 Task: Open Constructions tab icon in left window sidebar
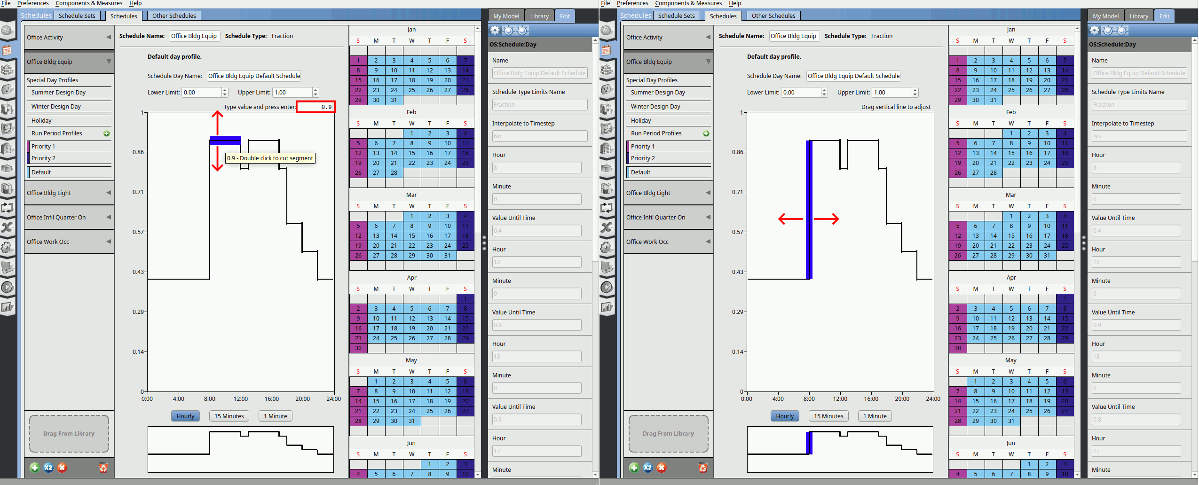pos(7,70)
